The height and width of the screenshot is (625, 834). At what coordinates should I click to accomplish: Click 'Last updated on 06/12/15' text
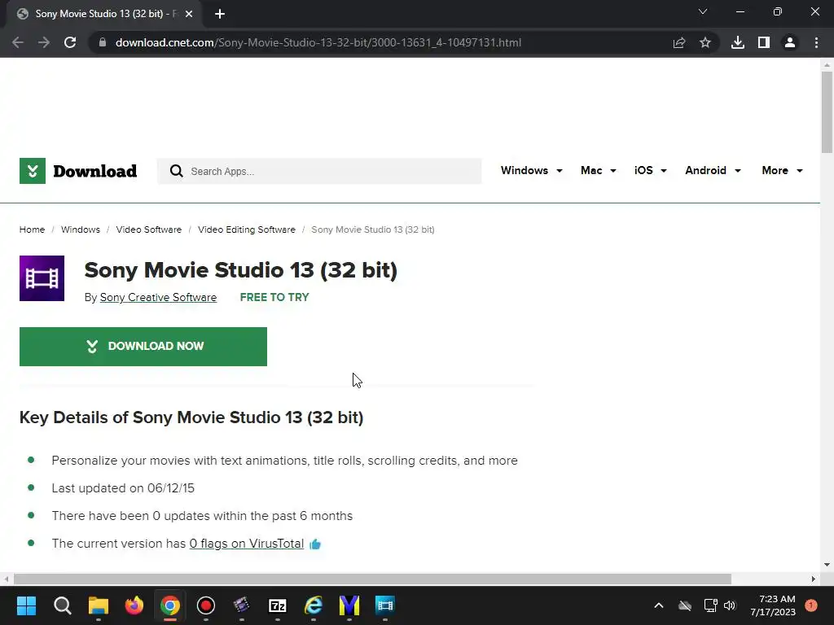click(x=123, y=488)
